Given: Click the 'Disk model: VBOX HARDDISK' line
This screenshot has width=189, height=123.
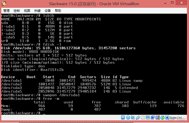Looking at the screenshot, I should 30,52.
